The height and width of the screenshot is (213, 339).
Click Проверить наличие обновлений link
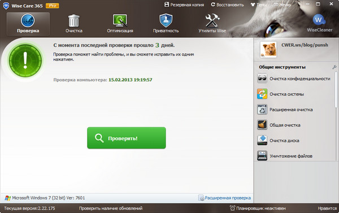(111, 208)
